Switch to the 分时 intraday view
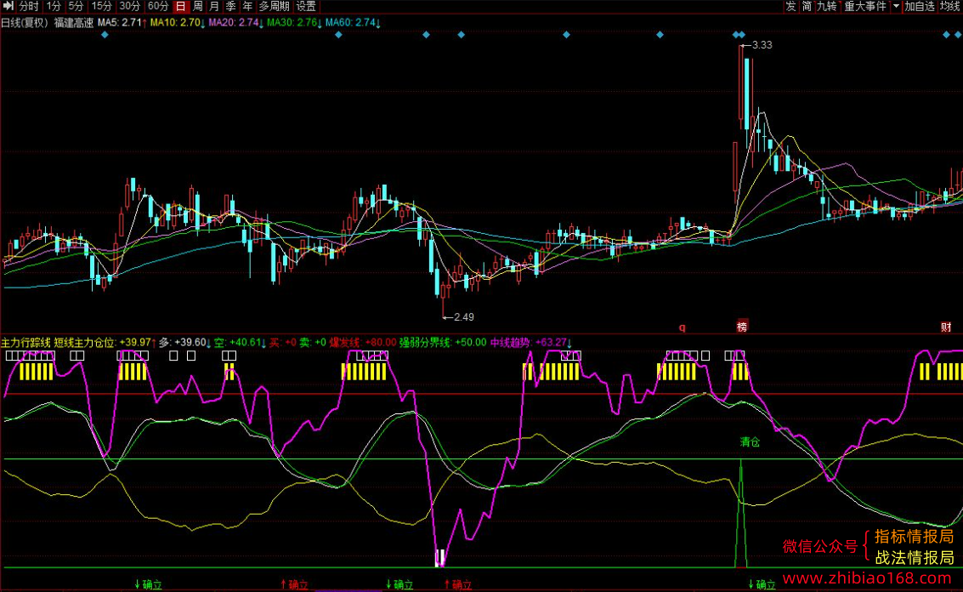The image size is (963, 592). (29, 6)
